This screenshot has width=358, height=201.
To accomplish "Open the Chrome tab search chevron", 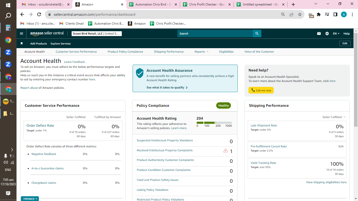I will [x=316, y=4].
